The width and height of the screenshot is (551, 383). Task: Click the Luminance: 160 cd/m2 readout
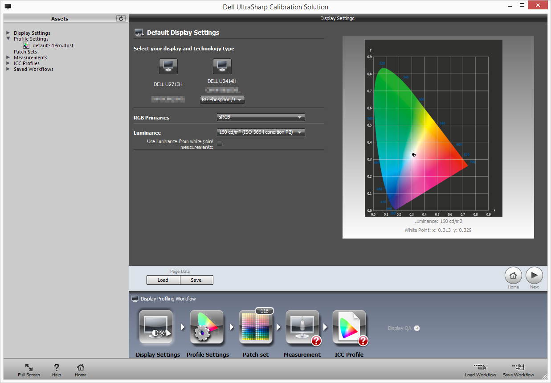438,221
